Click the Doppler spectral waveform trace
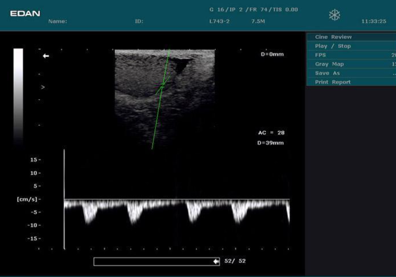Image resolution: width=396 pixels, height=277 pixels. pyautogui.click(x=177, y=211)
